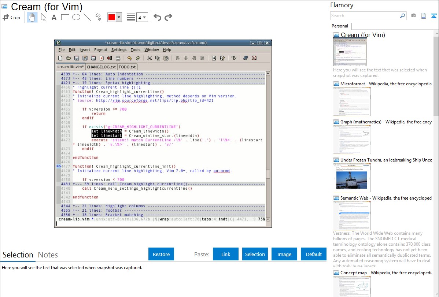Click the line thickness icon

131,17
